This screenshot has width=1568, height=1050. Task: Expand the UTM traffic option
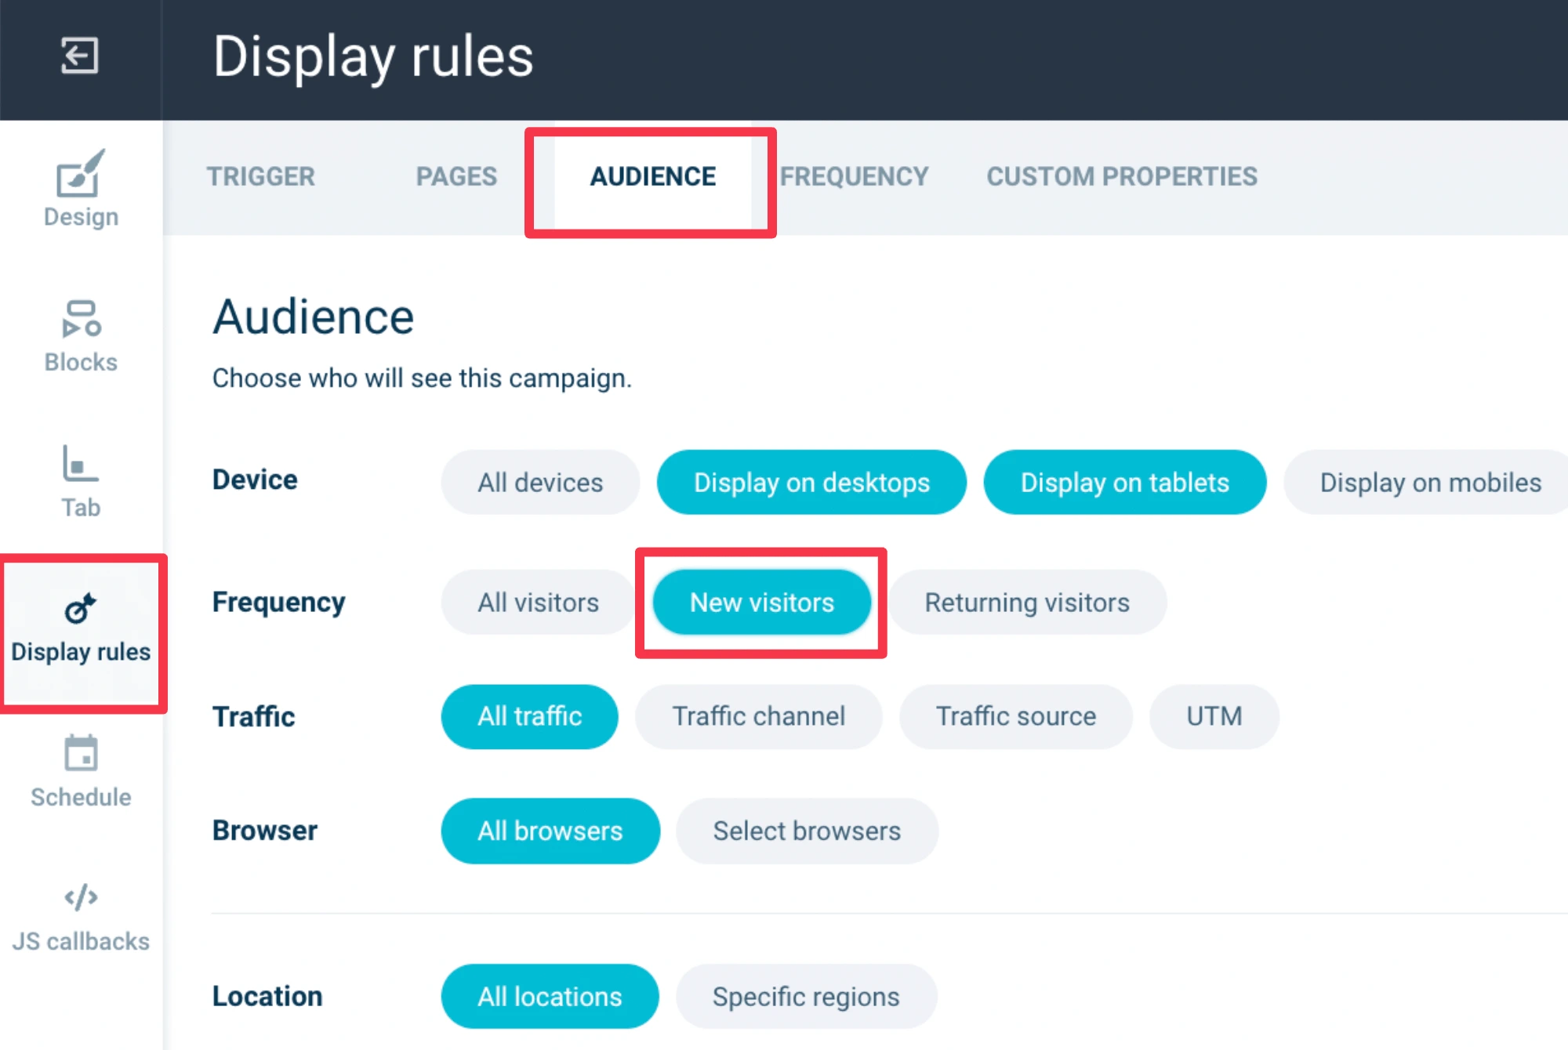coord(1214,716)
